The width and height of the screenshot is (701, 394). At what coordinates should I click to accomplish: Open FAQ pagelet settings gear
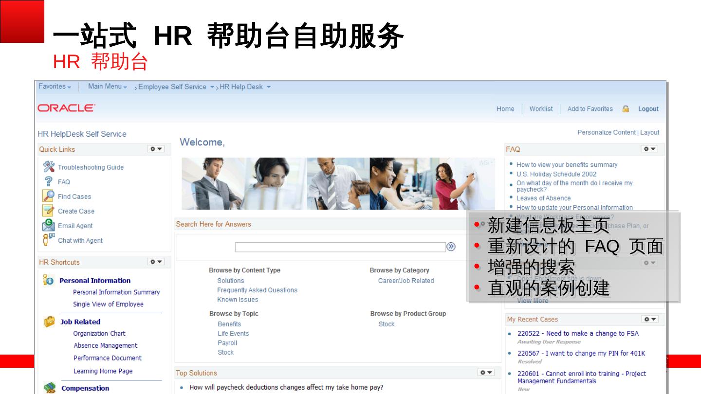point(649,149)
